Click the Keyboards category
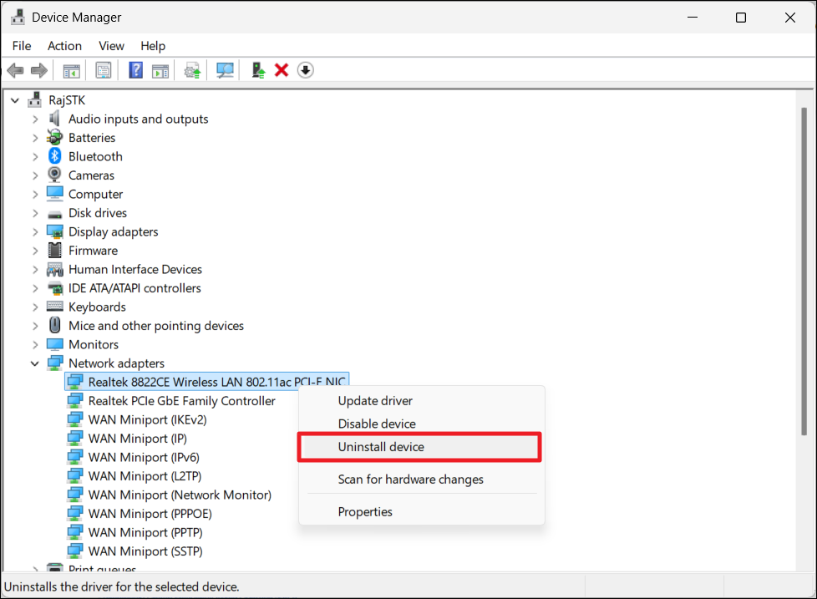The height and width of the screenshot is (599, 817). (96, 307)
